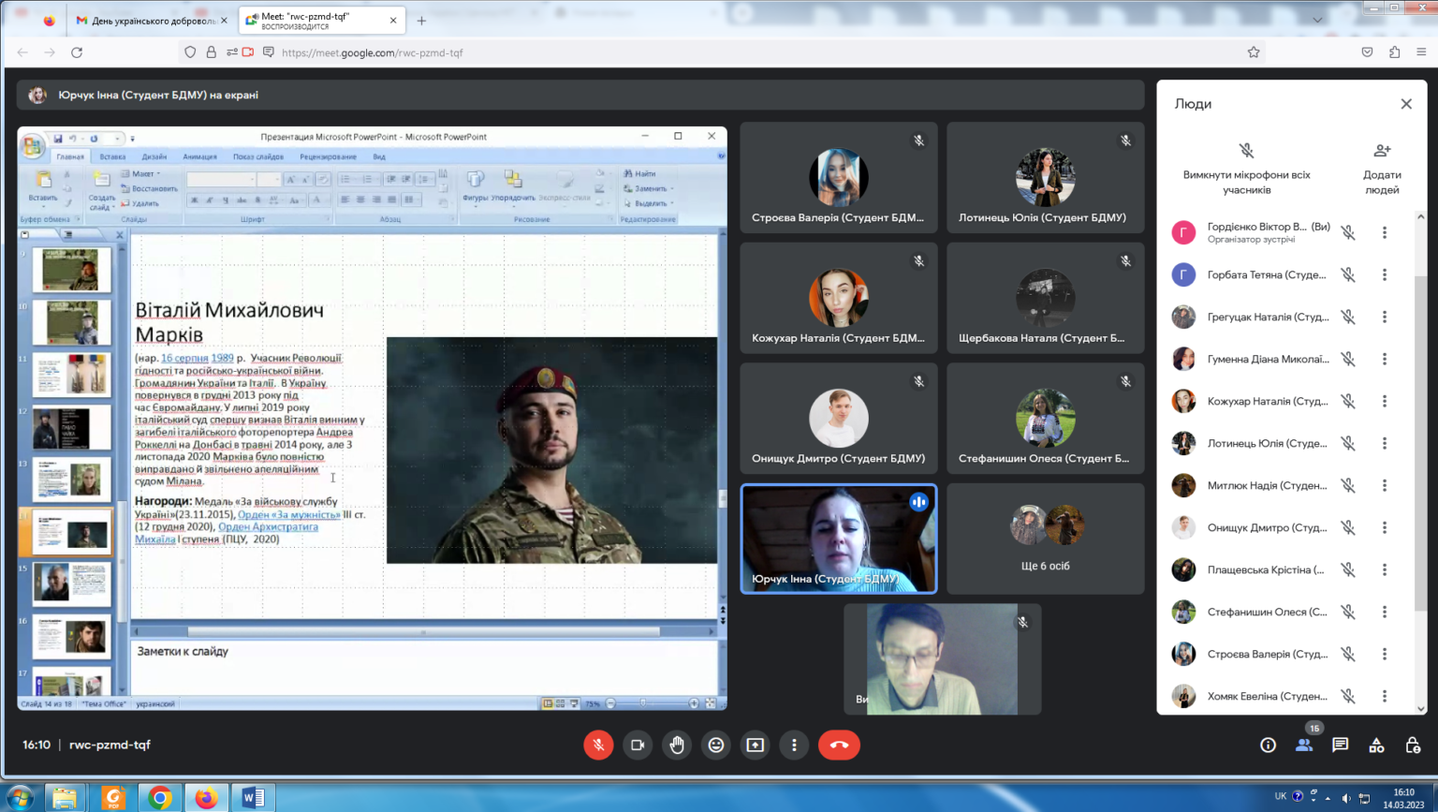Click Додати людей button
Viewport: 1438px width, 812px height.
point(1382,169)
